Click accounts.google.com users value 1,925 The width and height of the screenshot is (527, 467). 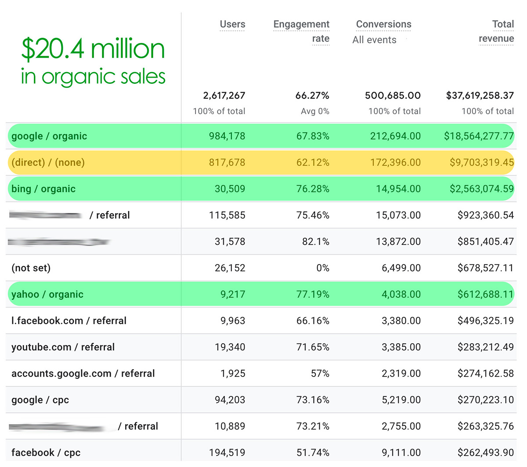[x=233, y=373]
